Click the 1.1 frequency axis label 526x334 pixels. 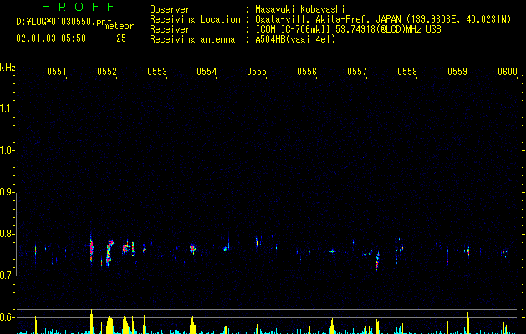tap(7, 109)
